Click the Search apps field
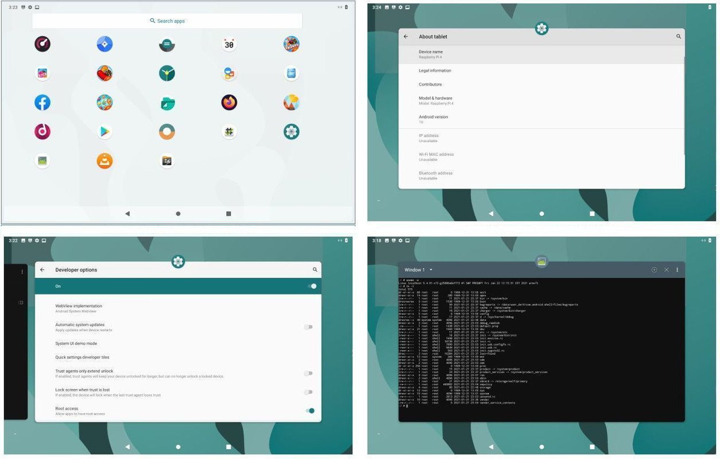The width and height of the screenshot is (720, 459). tap(167, 21)
